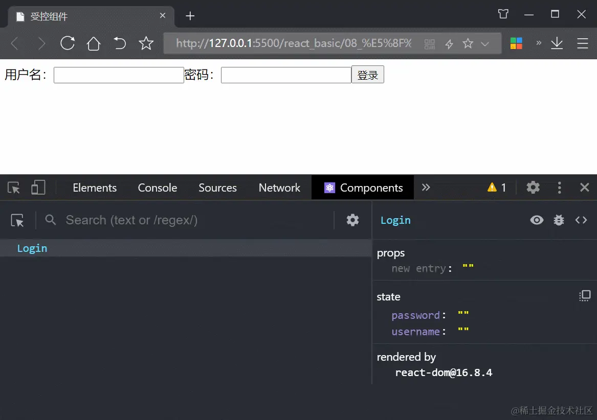Toggle device toolbar icon in DevTools
Image resolution: width=597 pixels, height=420 pixels.
tap(38, 188)
